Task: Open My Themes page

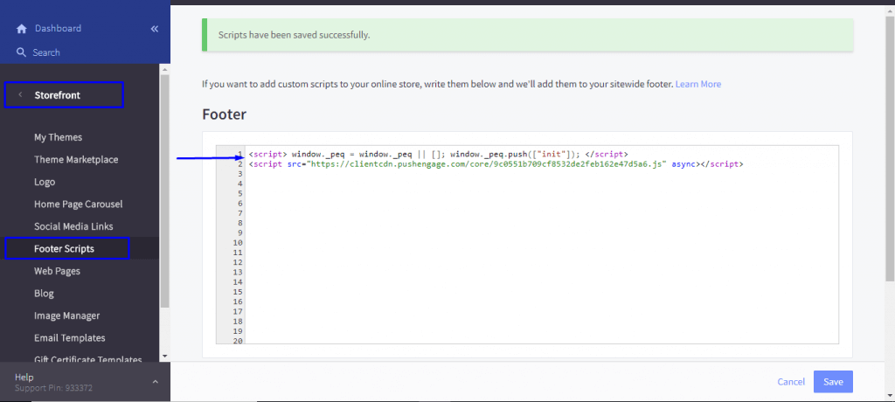Action: click(59, 137)
